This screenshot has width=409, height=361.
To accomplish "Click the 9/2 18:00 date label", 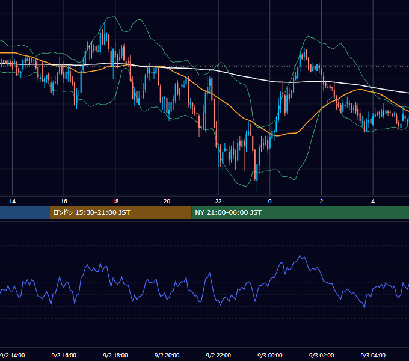I will click(x=115, y=356).
